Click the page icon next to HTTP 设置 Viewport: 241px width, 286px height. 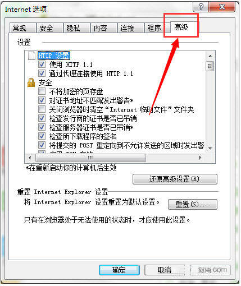click(31, 56)
